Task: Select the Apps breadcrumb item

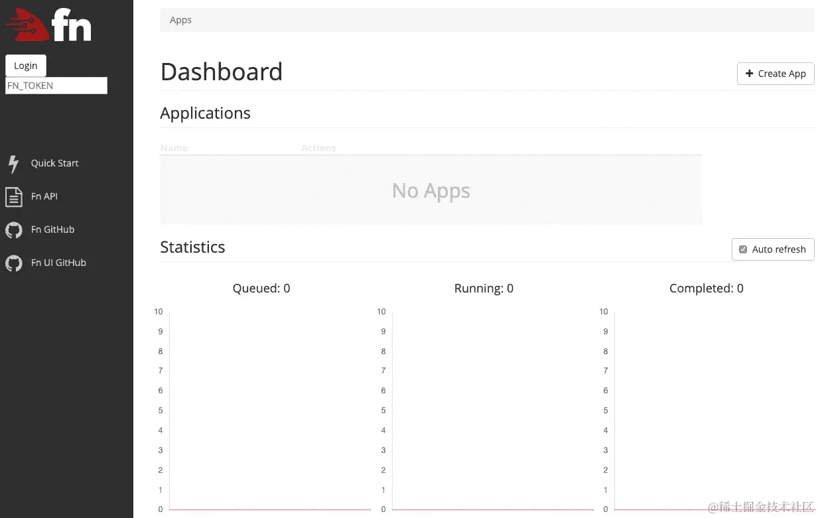Action: [x=180, y=20]
